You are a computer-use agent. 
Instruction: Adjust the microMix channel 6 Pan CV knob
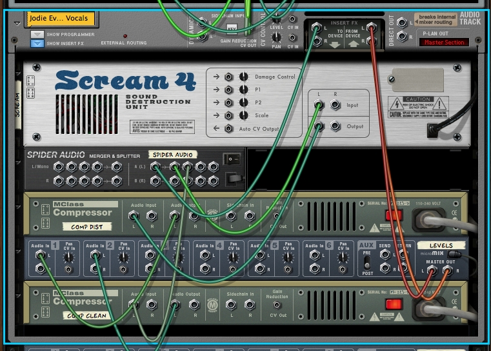pyautogui.click(x=343, y=258)
